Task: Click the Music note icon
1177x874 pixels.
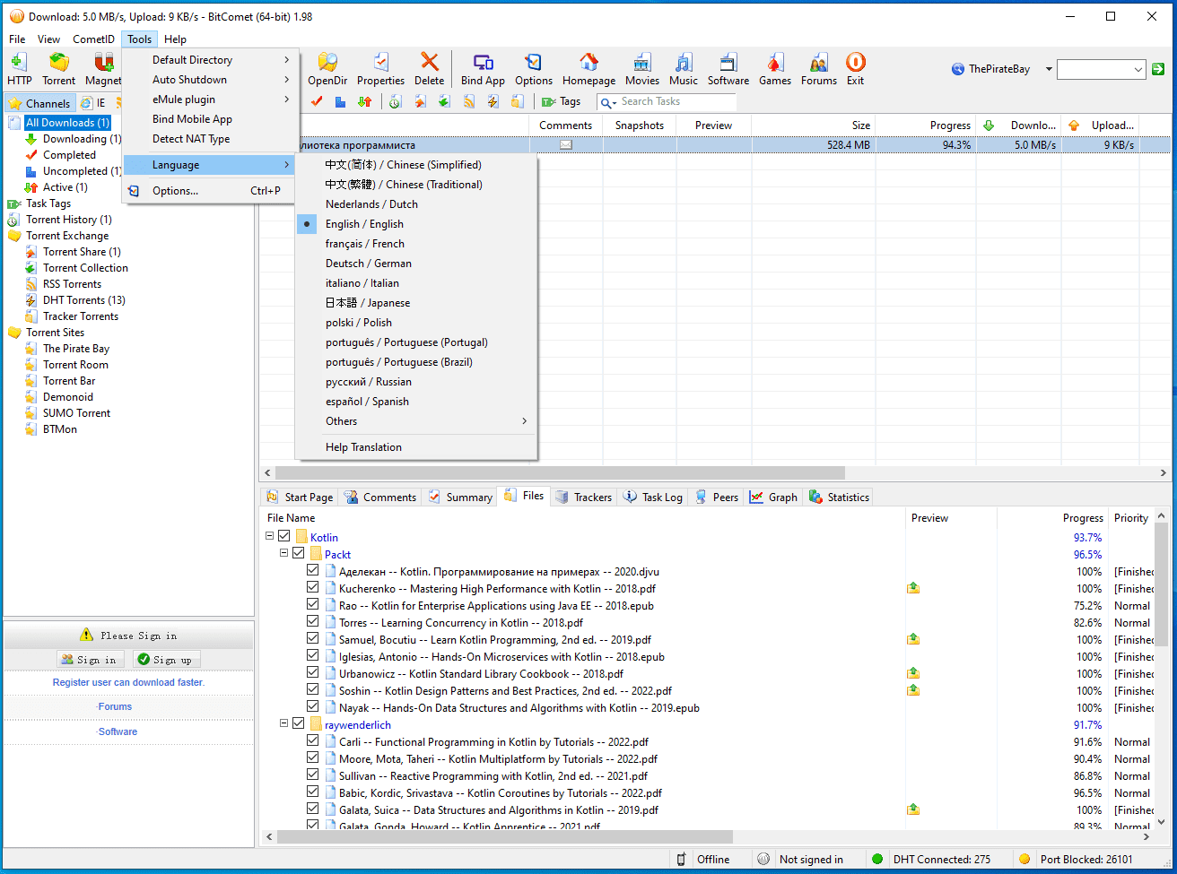Action: tap(684, 69)
